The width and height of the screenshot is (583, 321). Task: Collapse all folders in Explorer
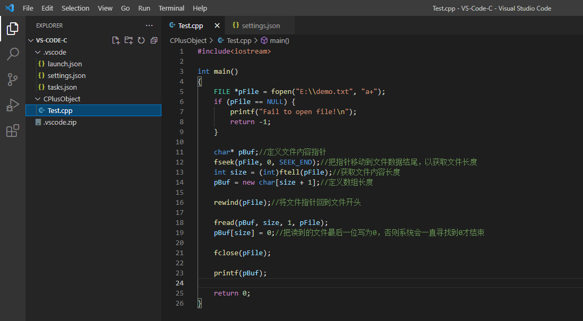[154, 40]
